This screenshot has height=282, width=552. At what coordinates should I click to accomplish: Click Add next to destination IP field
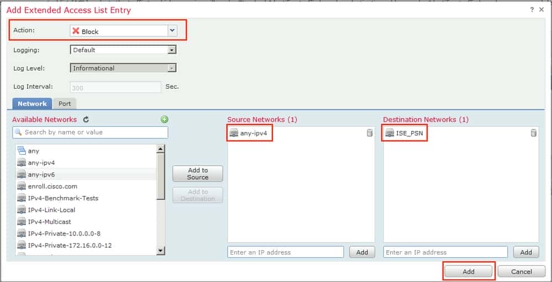pyautogui.click(x=526, y=252)
